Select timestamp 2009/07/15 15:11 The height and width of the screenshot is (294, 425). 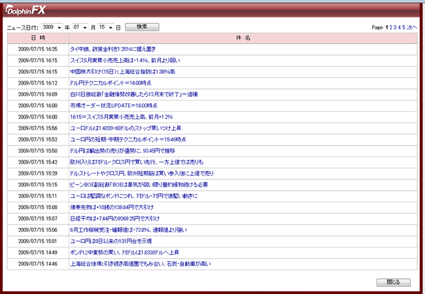coord(38,196)
